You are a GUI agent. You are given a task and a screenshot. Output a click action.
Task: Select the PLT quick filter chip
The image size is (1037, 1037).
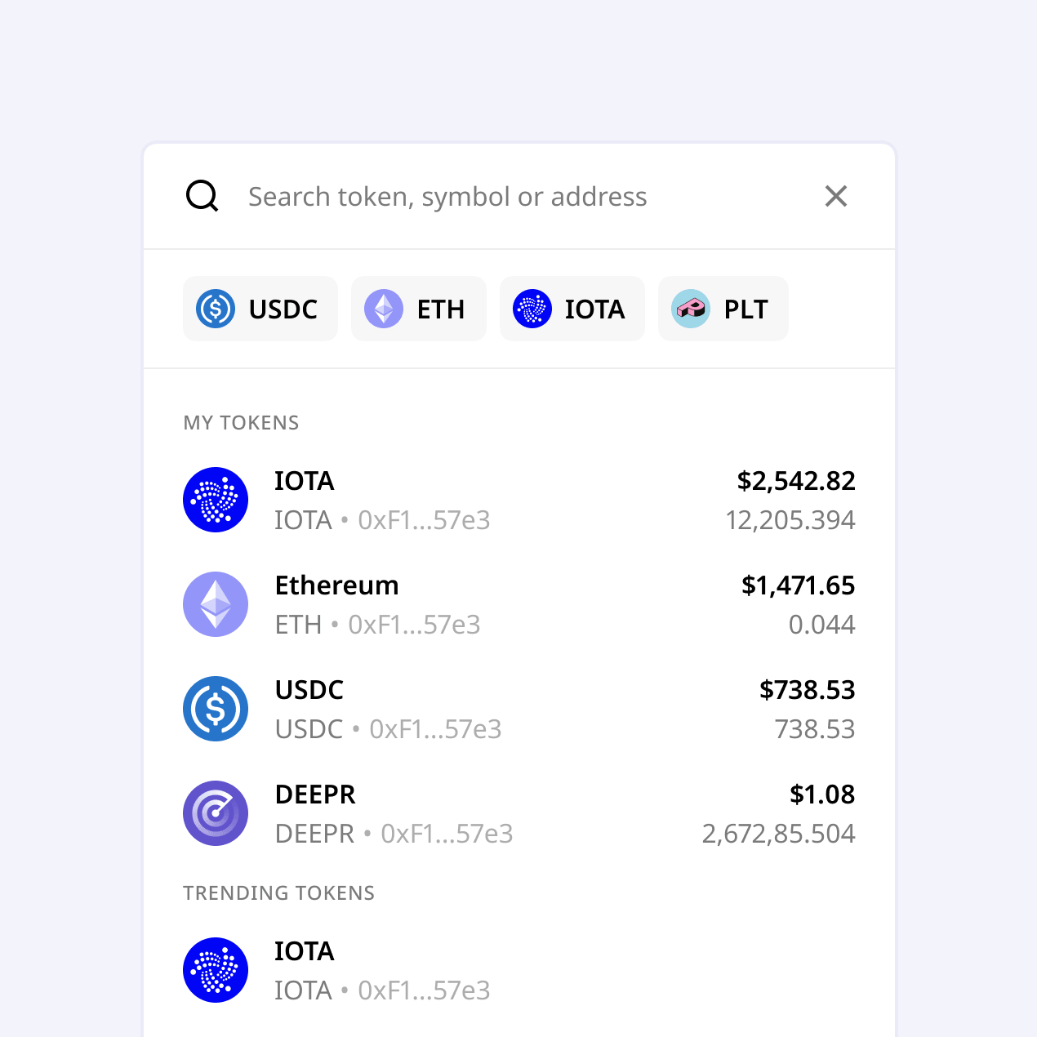click(723, 309)
